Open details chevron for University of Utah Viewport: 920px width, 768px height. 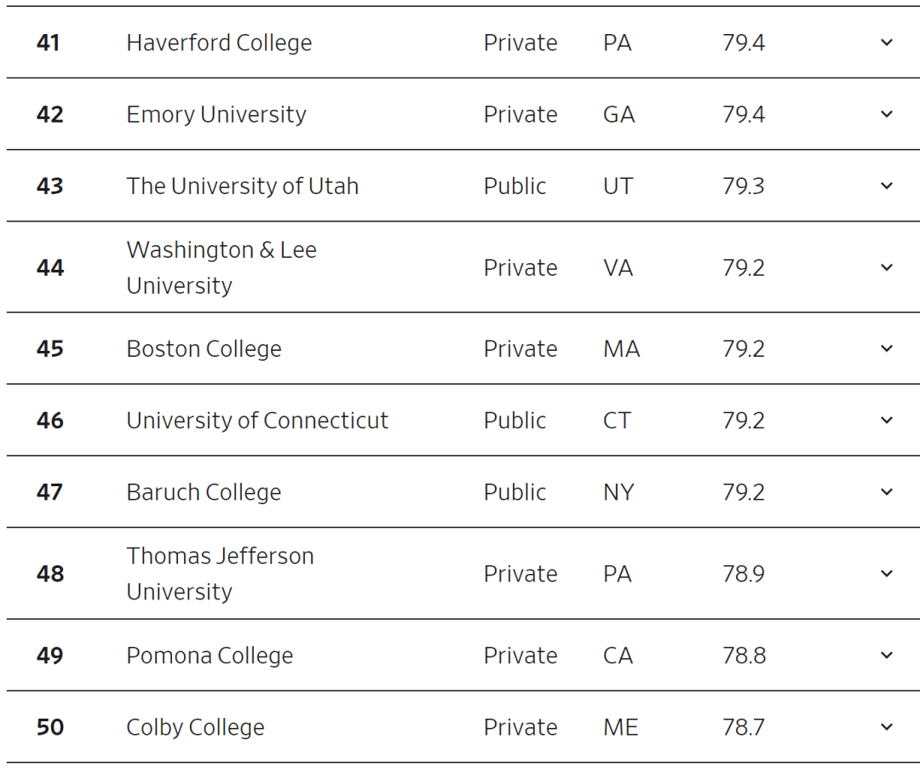[887, 186]
